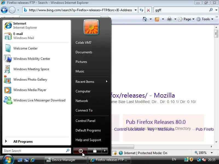Launch Windows Meeting Space
219x164 pixels.
pyautogui.click(x=37, y=69)
